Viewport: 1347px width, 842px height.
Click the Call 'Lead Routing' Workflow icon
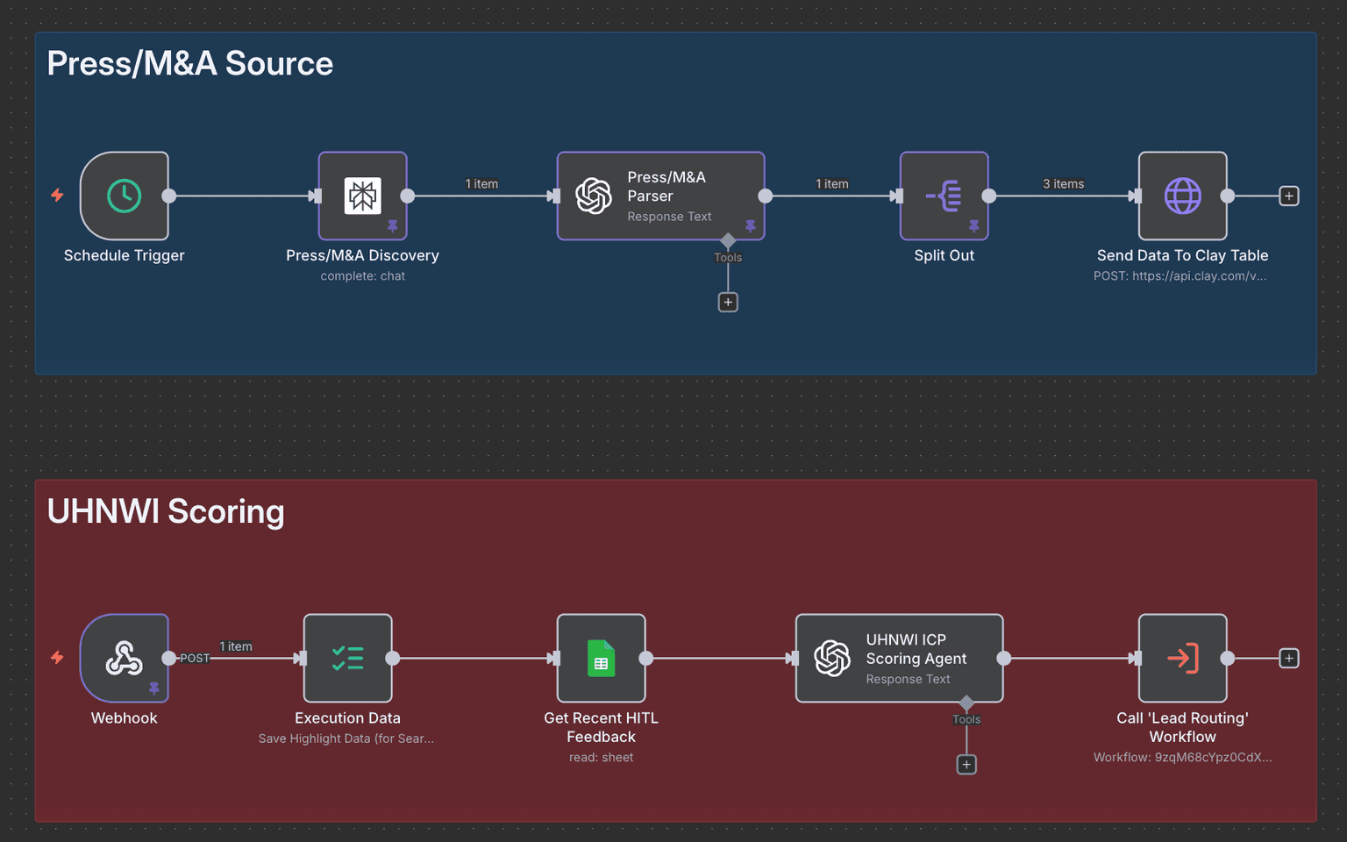point(1182,659)
